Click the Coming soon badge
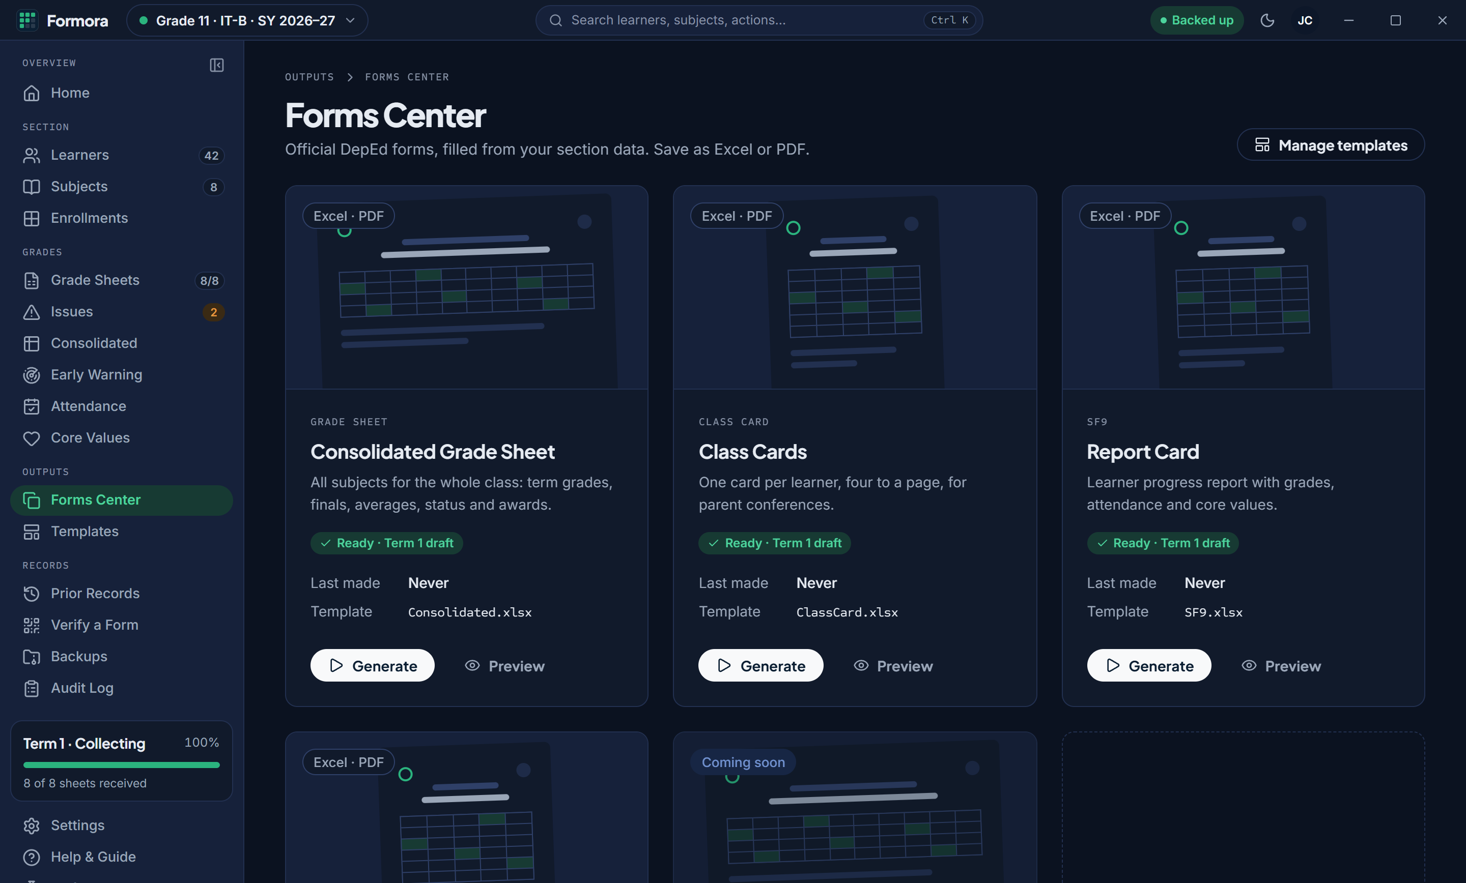 [x=743, y=762]
